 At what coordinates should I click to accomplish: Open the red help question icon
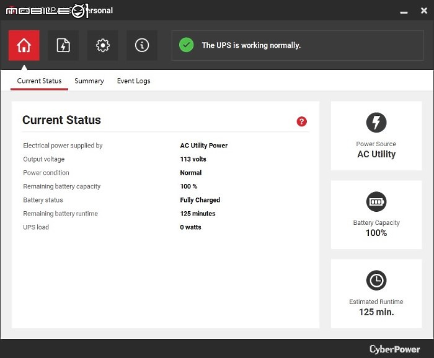[302, 121]
